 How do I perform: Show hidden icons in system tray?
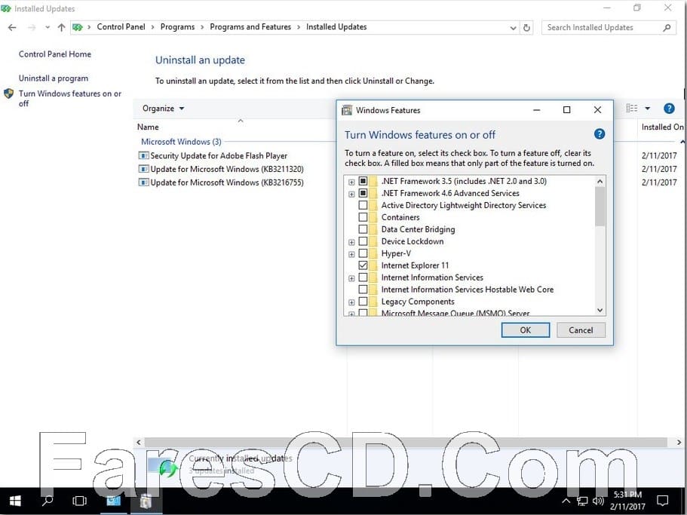click(566, 501)
